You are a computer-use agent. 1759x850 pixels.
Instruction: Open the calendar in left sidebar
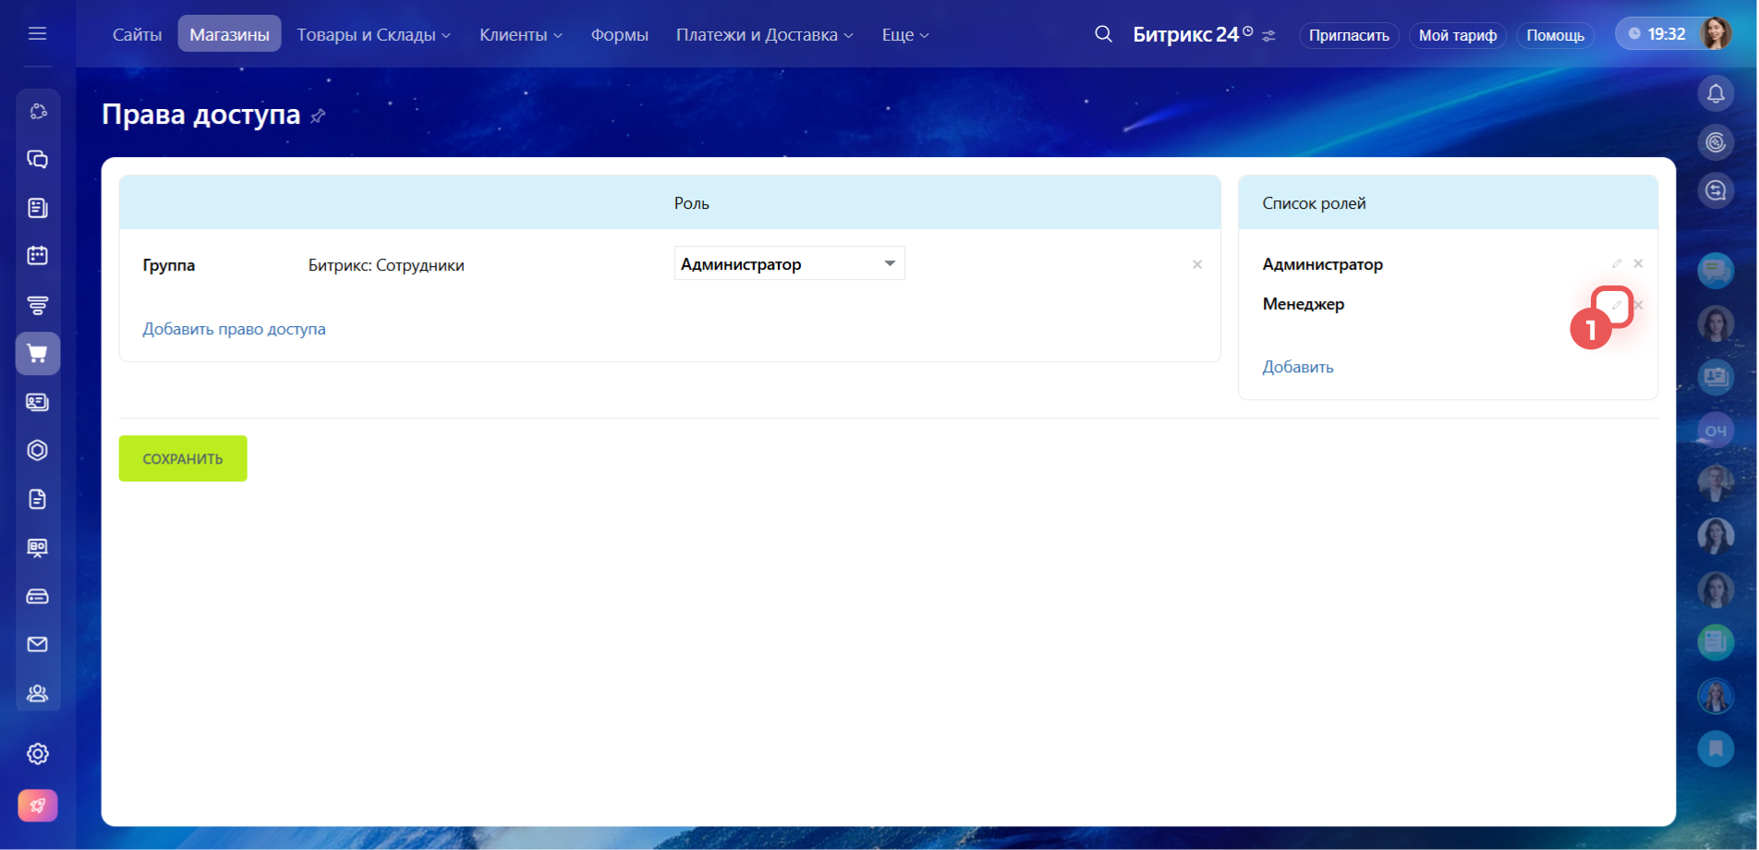pyautogui.click(x=38, y=256)
